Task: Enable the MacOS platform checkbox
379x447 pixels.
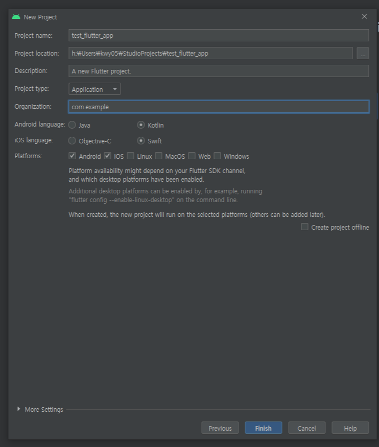Action: [159, 156]
